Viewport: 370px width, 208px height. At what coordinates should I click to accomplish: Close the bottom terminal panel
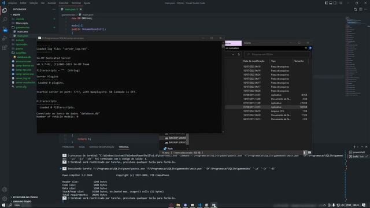366,147
